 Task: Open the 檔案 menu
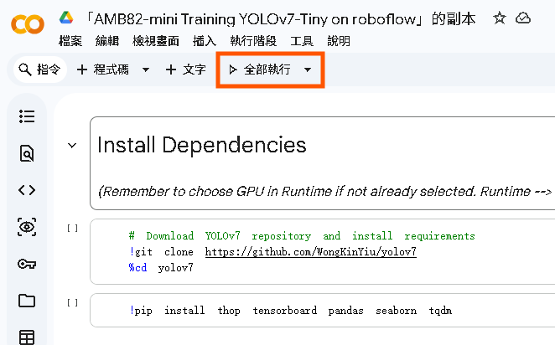coord(70,41)
